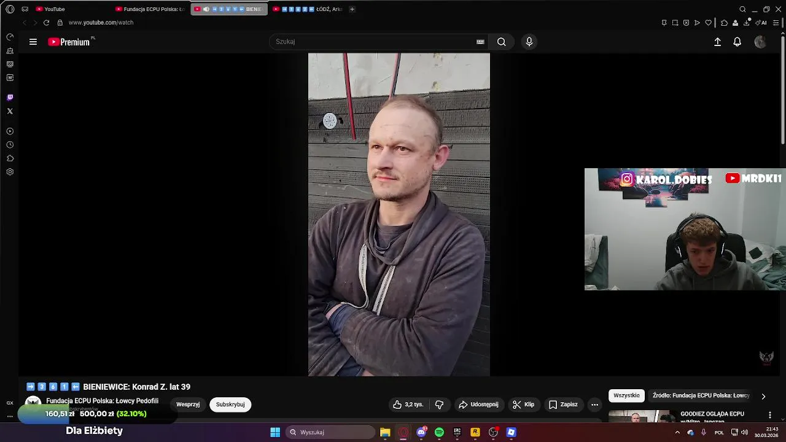Image resolution: width=786 pixels, height=442 pixels.
Task: Open the Opera GX main menu logo
Action: click(x=10, y=9)
